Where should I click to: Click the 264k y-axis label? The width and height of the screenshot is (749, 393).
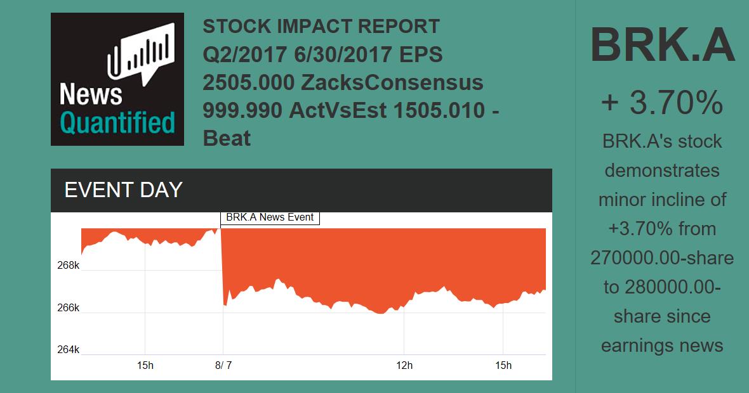(x=68, y=349)
